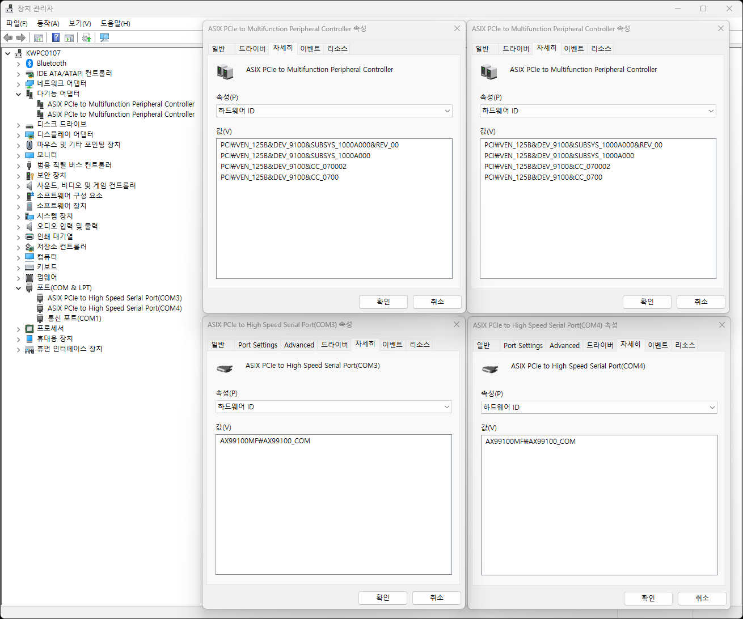
Task: Click the Back arrow in Device Manager toolbar
Action: pos(8,38)
